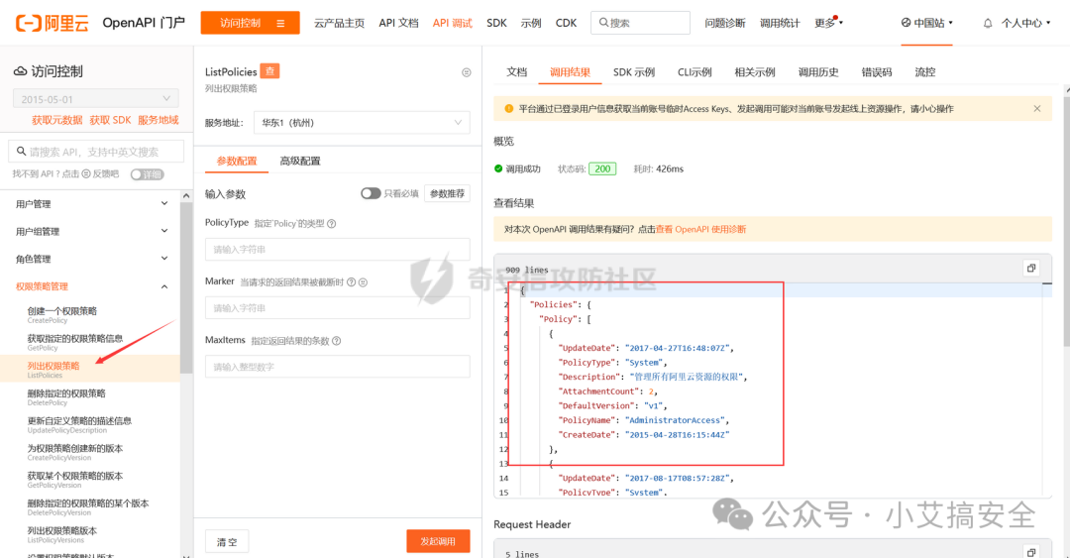1070x558 pixels.
Task: Open CDK in the top navigation
Action: pyautogui.click(x=566, y=23)
